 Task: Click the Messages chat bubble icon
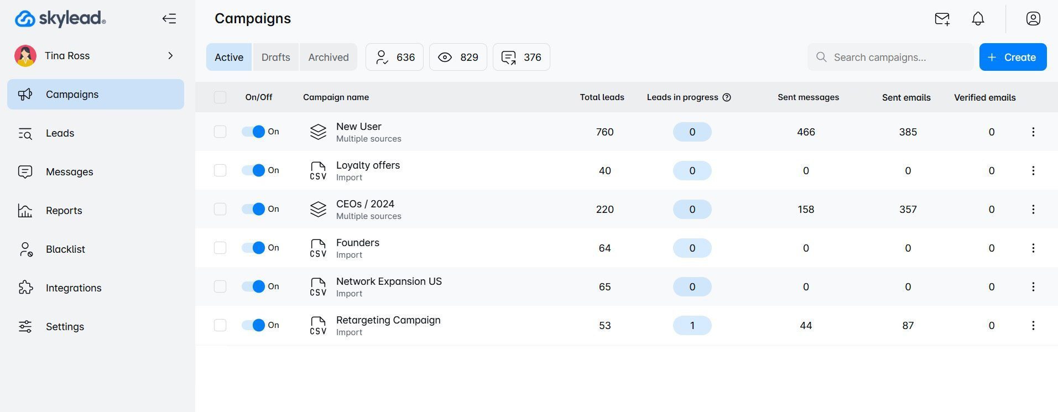click(x=25, y=172)
